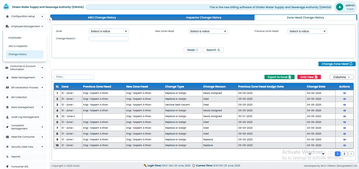Switch to ARO Change History tab
Screen dimensions: 359x169
tap(102, 17)
